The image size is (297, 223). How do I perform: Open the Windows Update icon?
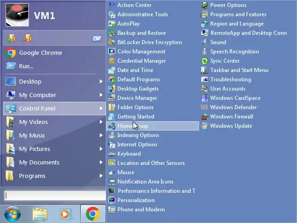[204, 126]
